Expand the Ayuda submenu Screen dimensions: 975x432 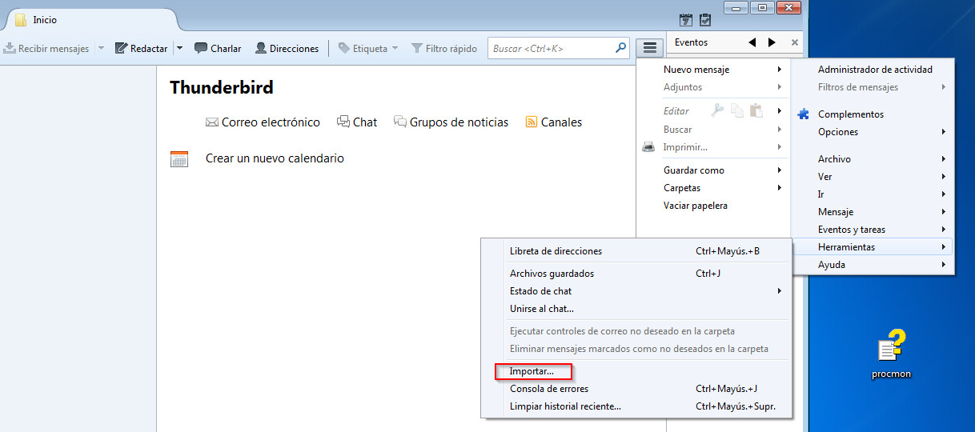point(873,265)
